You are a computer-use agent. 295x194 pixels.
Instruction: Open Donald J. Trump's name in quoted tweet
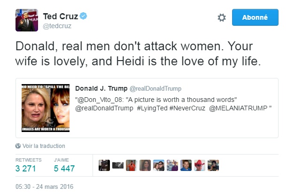(101, 89)
